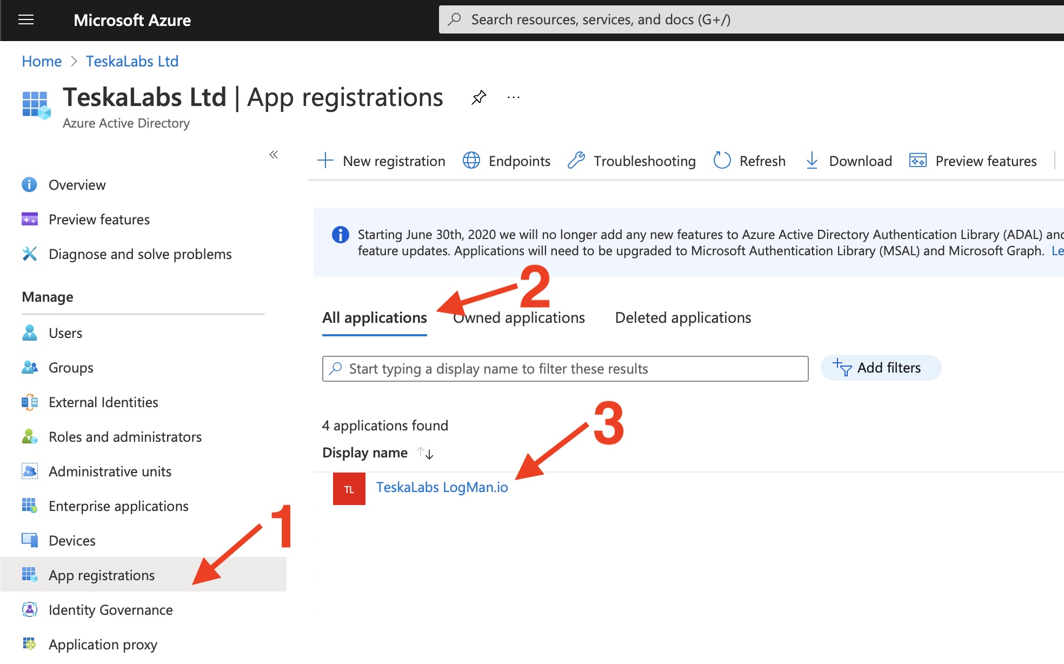This screenshot has height=664, width=1064.
Task: Click the Devices monitor icon
Action: (x=29, y=541)
